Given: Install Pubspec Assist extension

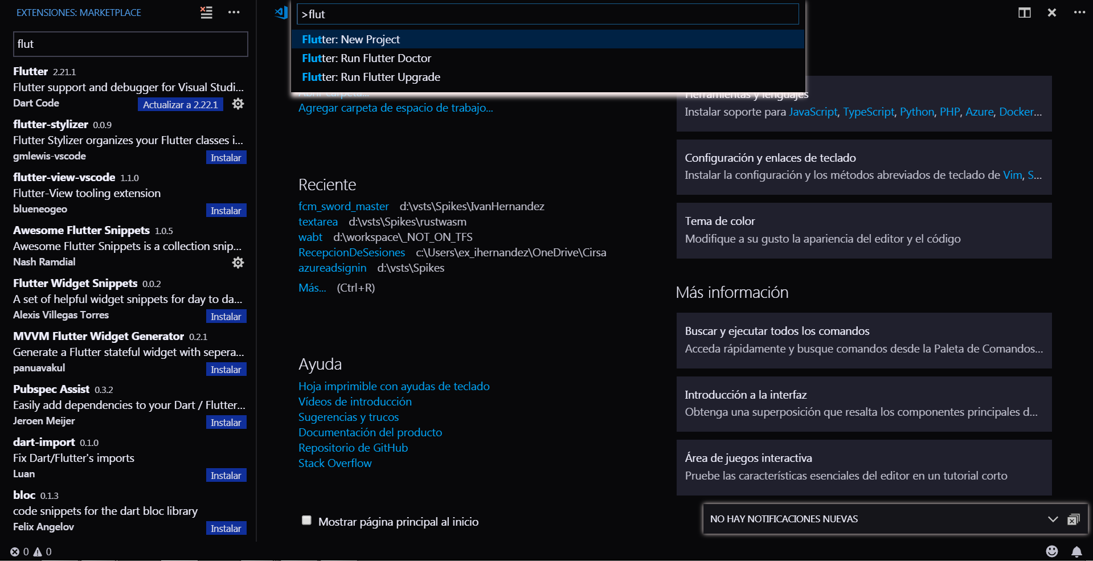Looking at the screenshot, I should [x=226, y=422].
